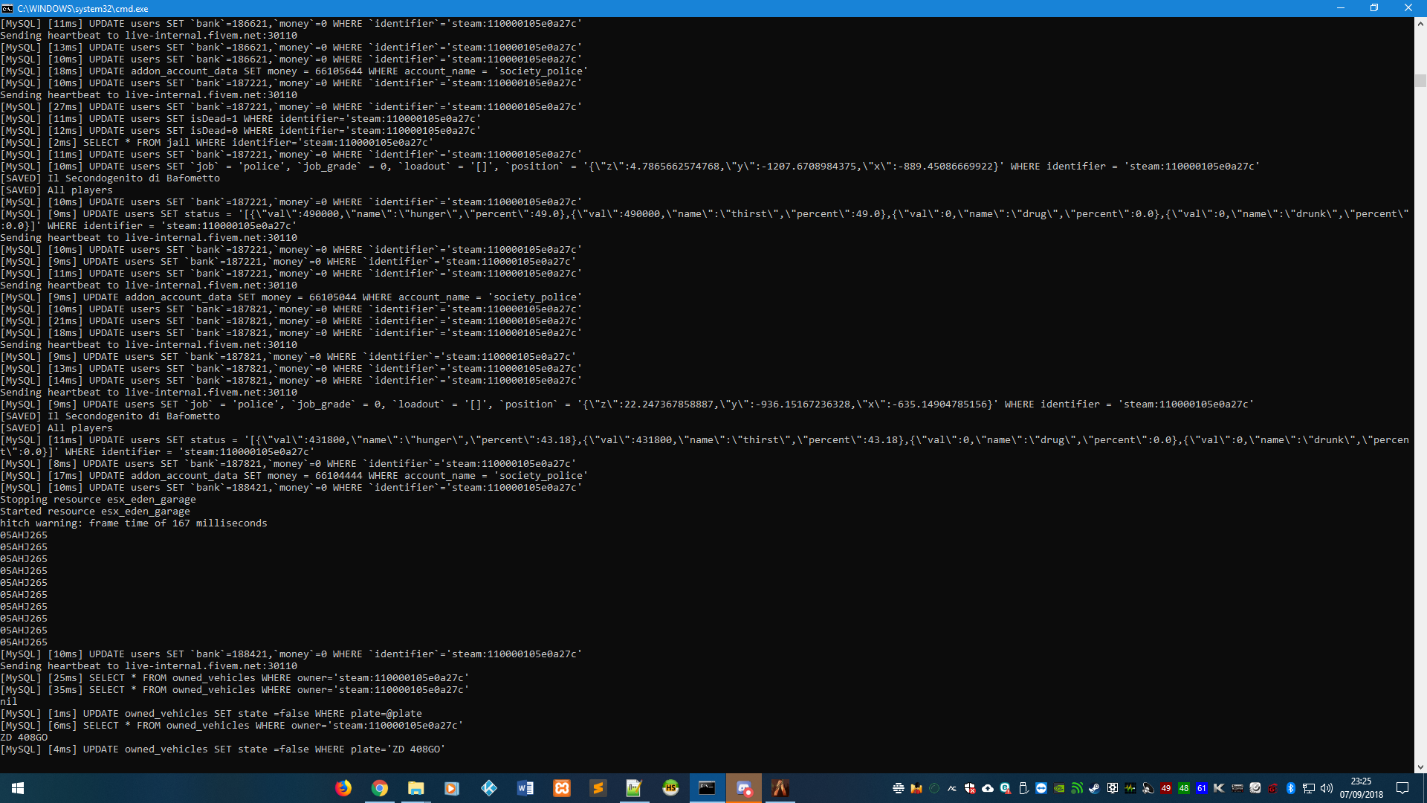Open NVIDIA settings from the tray
This screenshot has width=1427, height=803.
coord(1058,788)
